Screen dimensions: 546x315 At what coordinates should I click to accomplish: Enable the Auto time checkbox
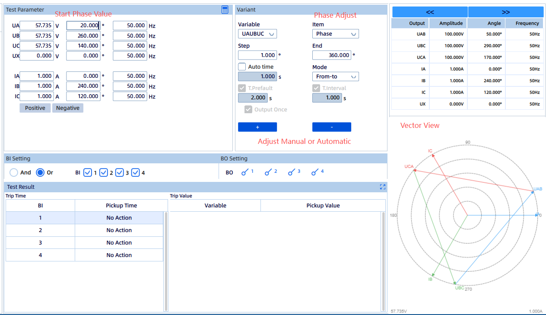(x=242, y=67)
